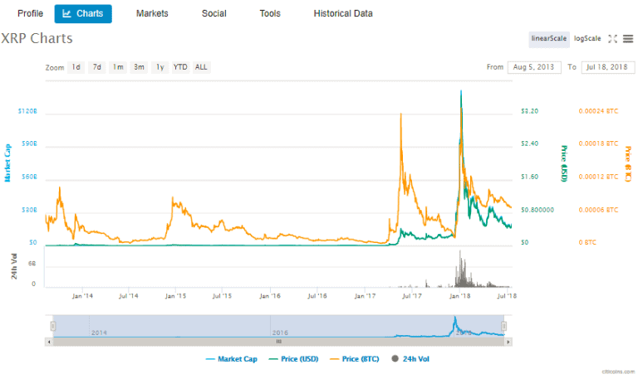Click the bar chart icon in Charts tab
Viewport: 638px width, 384px height.
[x=66, y=14]
